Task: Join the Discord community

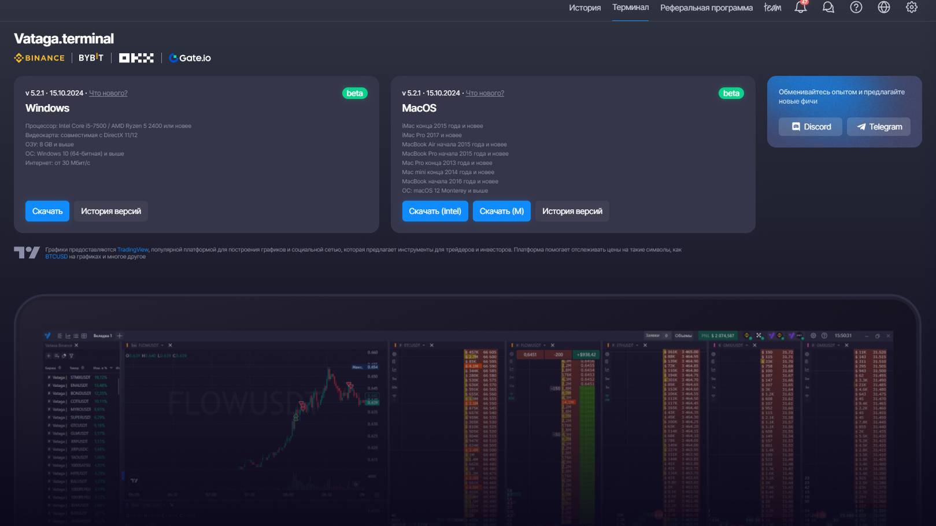Action: tap(811, 127)
